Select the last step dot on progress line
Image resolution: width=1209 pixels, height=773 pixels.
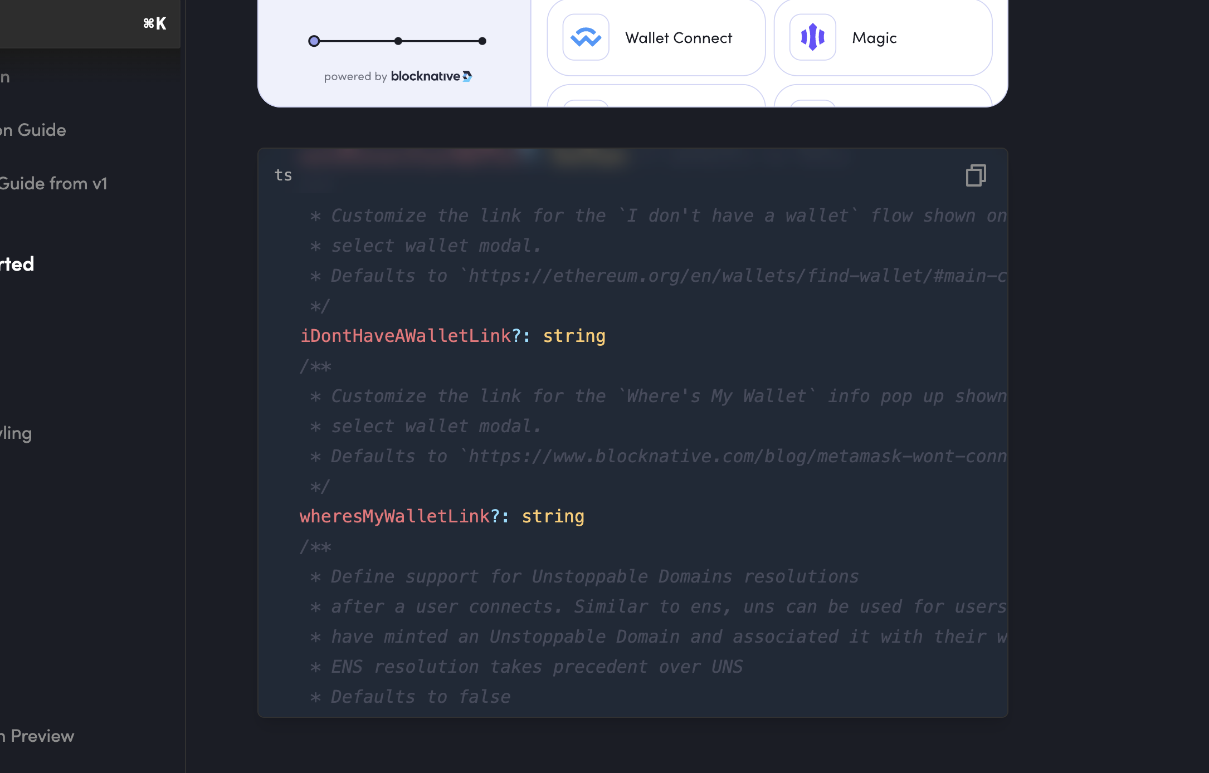click(482, 41)
